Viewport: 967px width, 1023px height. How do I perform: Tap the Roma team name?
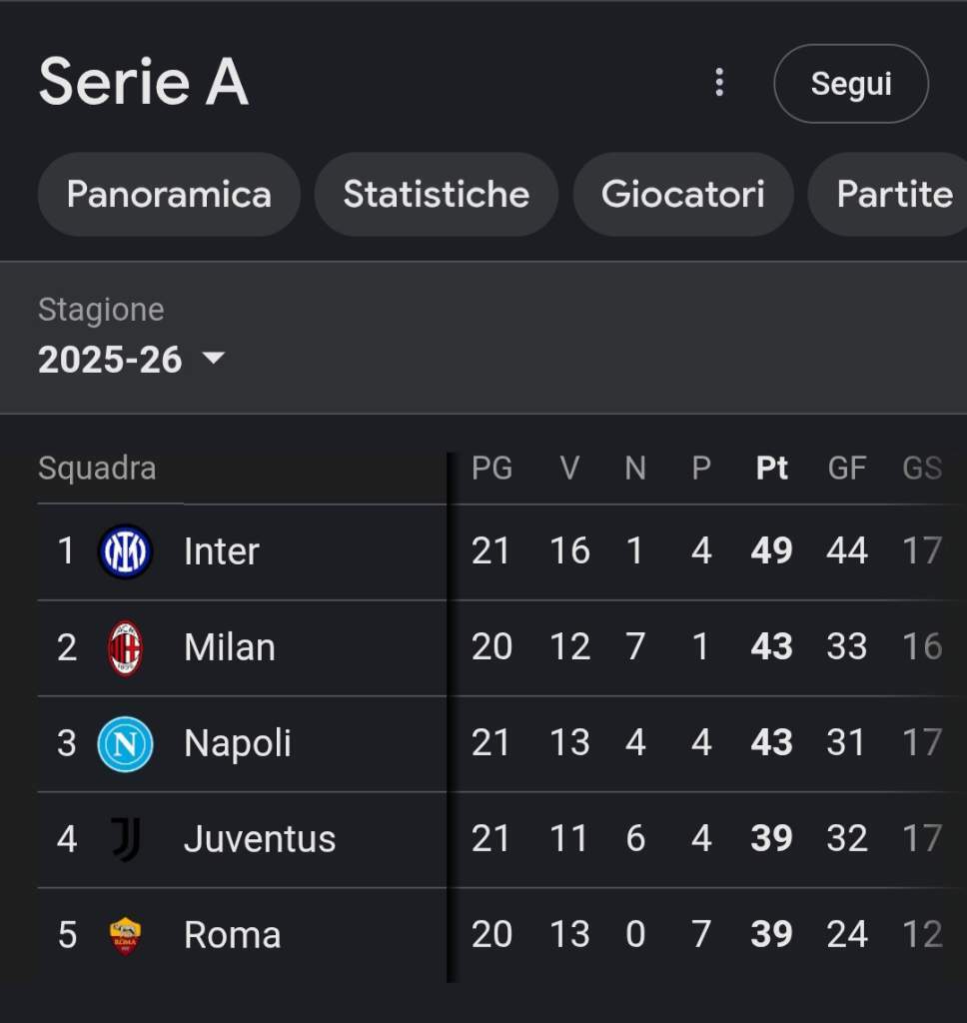pyautogui.click(x=232, y=935)
